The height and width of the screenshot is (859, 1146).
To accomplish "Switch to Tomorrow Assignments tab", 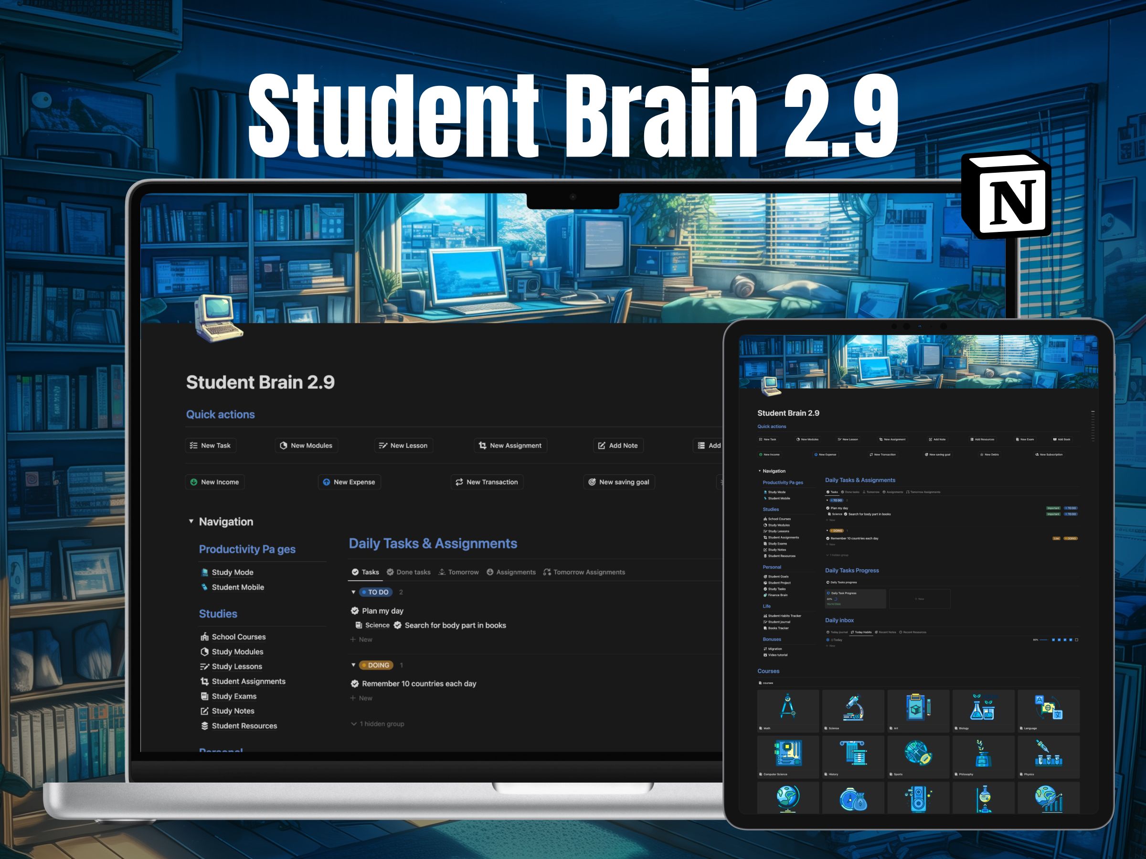I will point(584,572).
